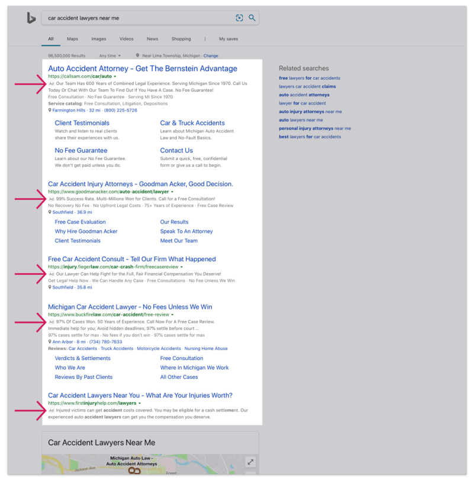
Task: Call (734) 780-7633 phone link
Action: click(x=105, y=342)
